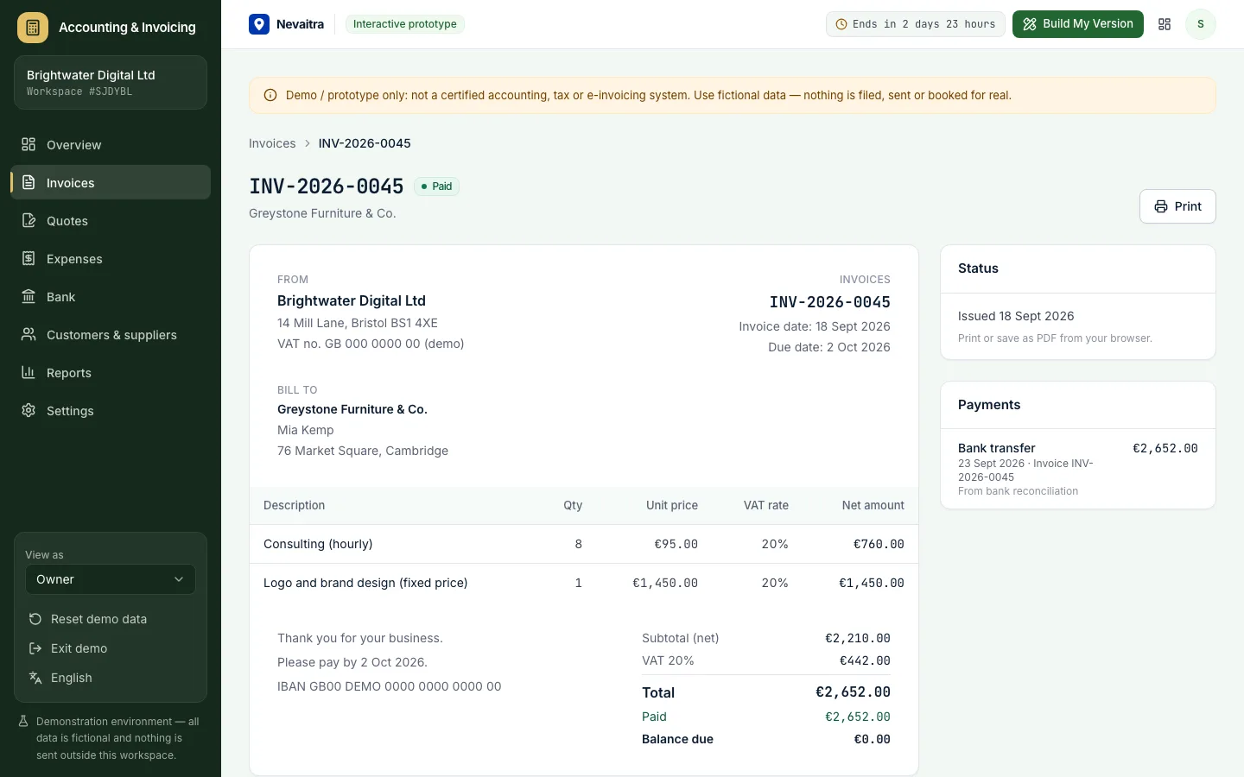1244x777 pixels.
Task: Open the Overview page
Action: coord(111,145)
